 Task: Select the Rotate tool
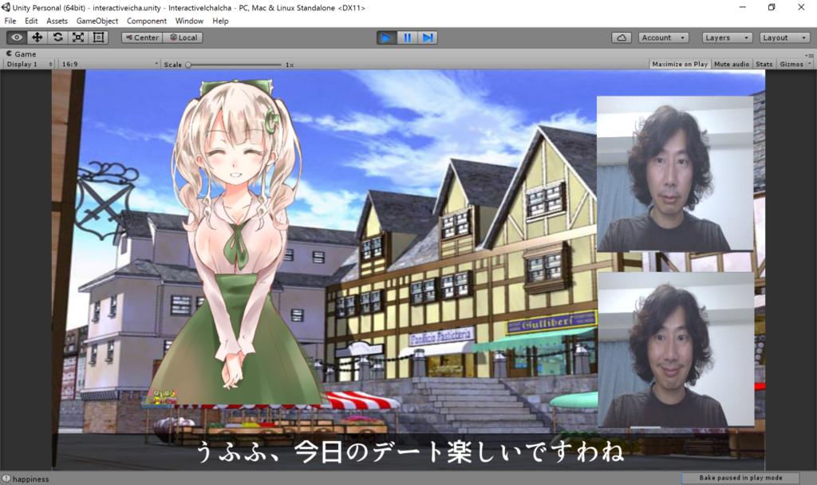(x=57, y=37)
